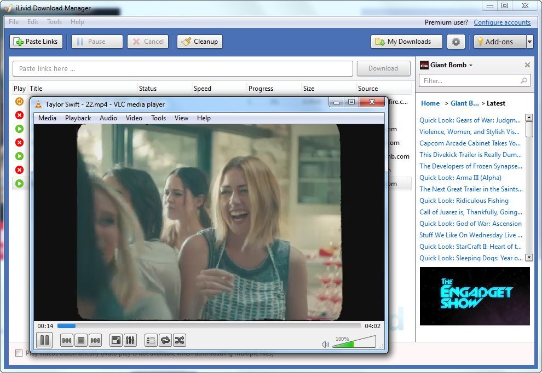
Task: Open the Tools menu in iLivid
Action: tap(54, 22)
